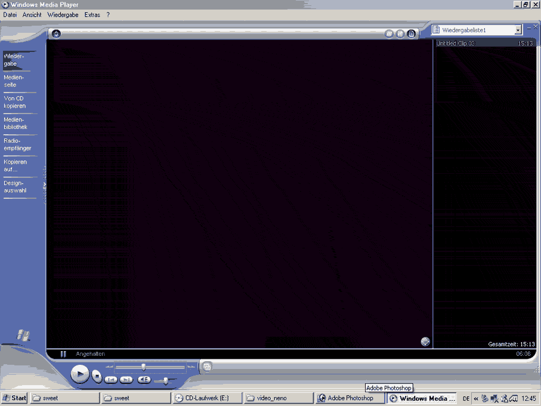Minimize the playlist pane

[529, 27]
